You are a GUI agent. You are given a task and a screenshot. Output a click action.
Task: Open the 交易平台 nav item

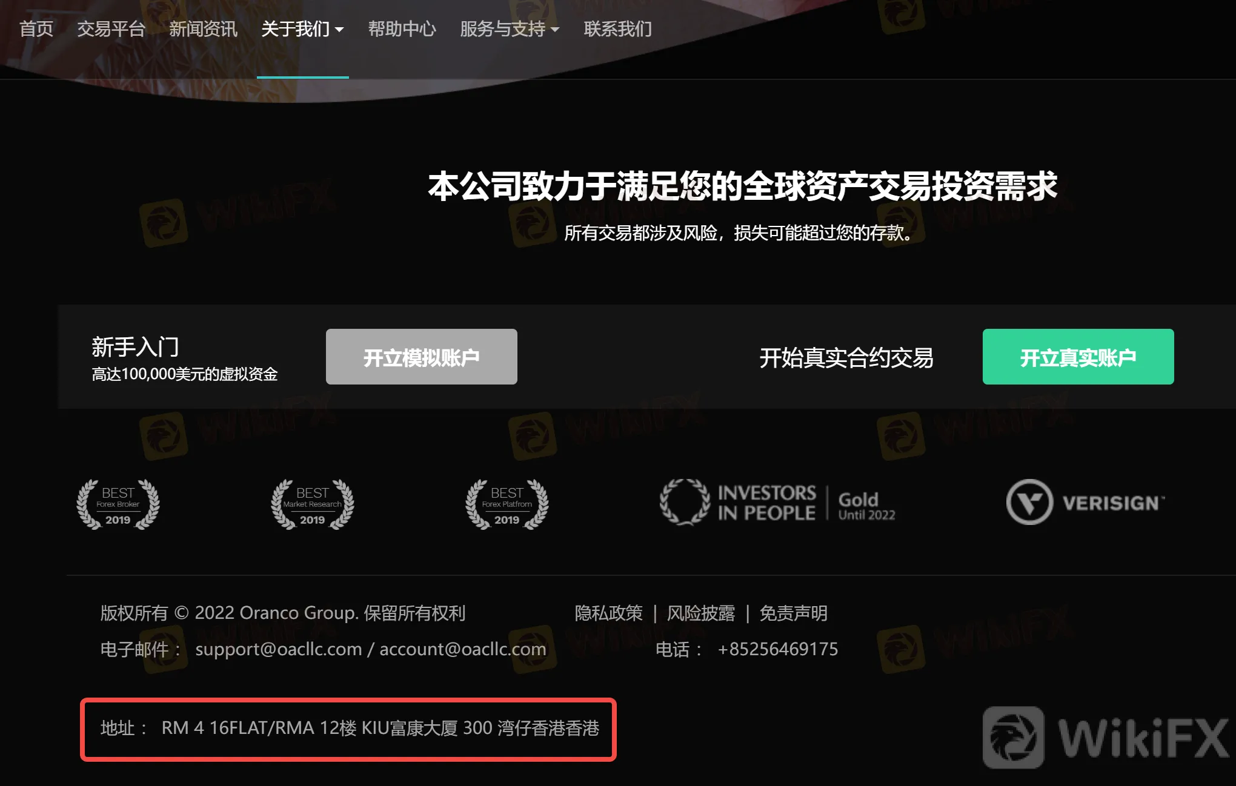tap(111, 29)
